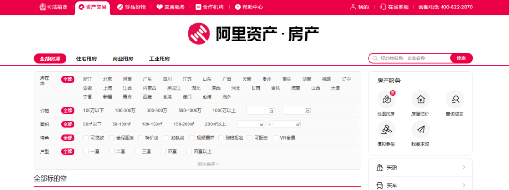This screenshot has height=190, width=509.
Task: Click the 司法拍卖 emblem icon
Action: [42, 7]
